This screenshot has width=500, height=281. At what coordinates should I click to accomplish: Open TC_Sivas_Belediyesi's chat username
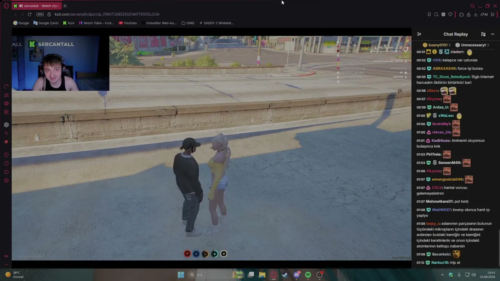click(x=451, y=77)
